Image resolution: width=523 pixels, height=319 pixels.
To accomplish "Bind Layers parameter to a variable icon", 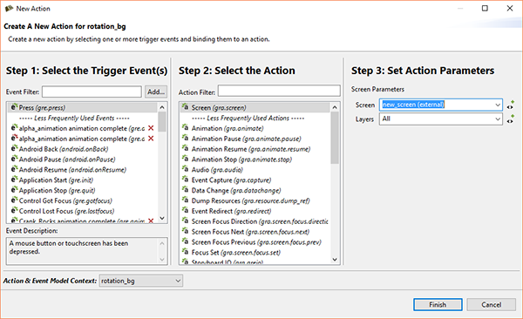I will pyautogui.click(x=510, y=119).
